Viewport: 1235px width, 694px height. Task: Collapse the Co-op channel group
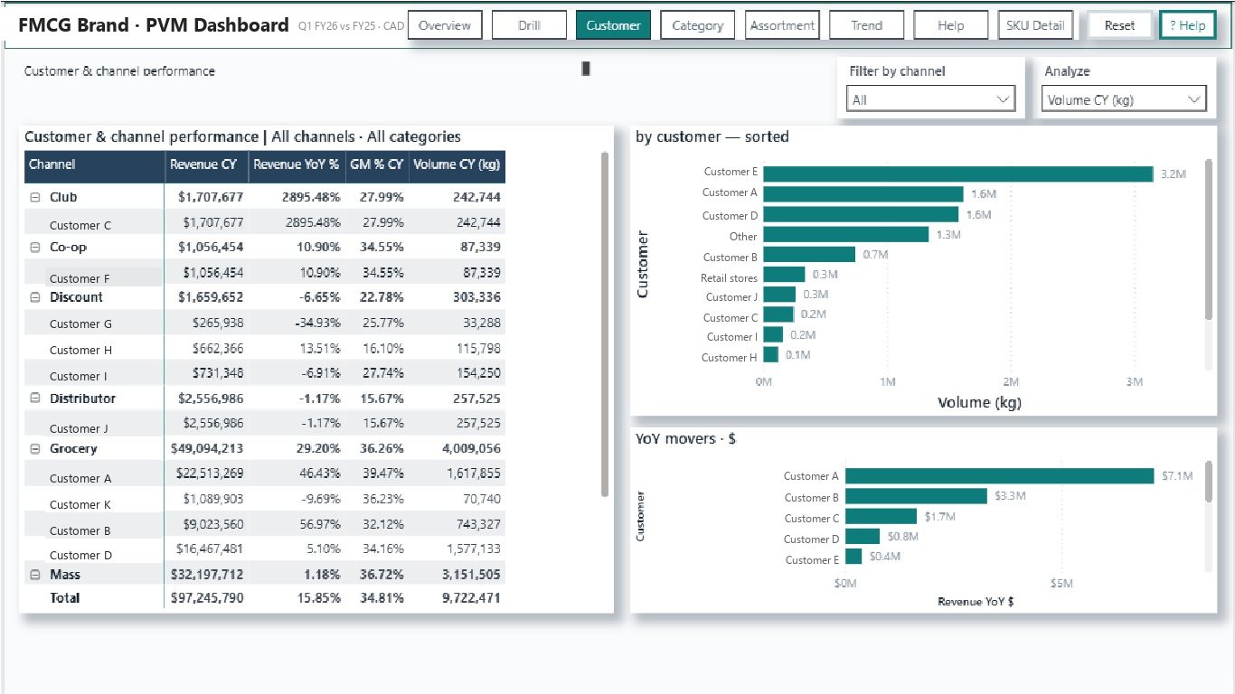pyautogui.click(x=34, y=248)
